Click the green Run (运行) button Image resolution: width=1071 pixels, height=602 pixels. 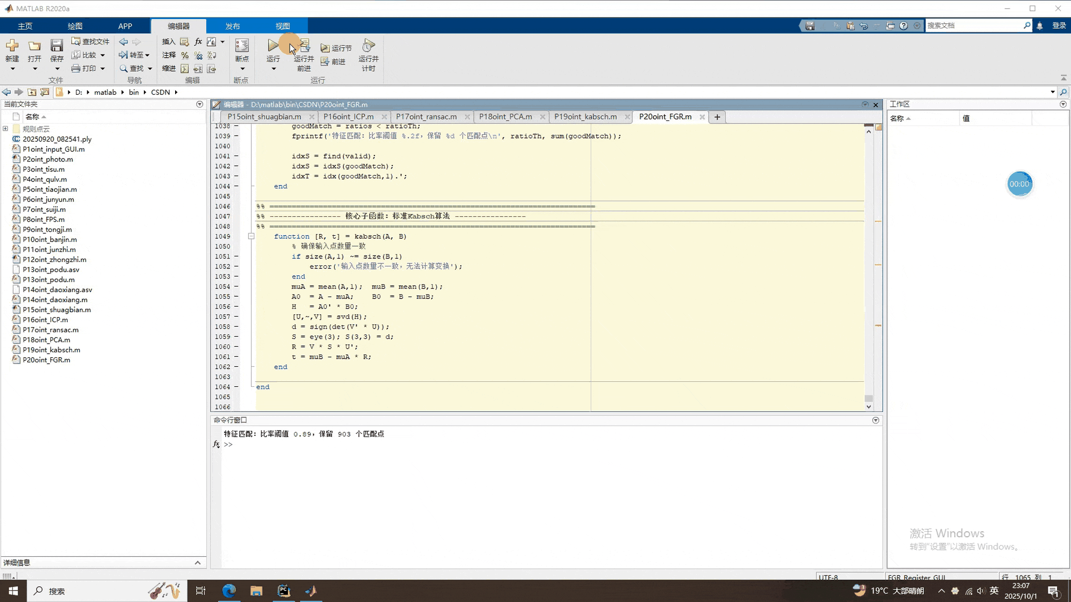click(x=273, y=46)
